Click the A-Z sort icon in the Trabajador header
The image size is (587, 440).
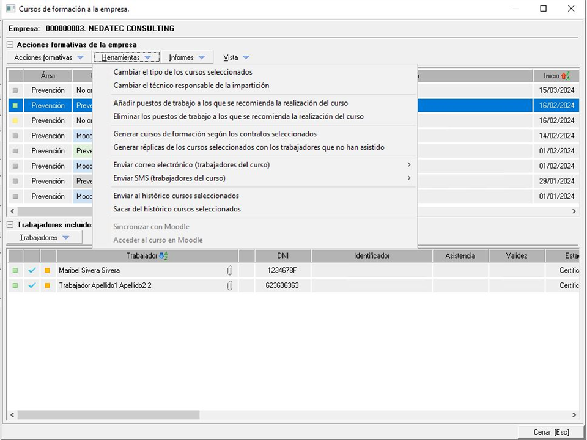pos(163,256)
